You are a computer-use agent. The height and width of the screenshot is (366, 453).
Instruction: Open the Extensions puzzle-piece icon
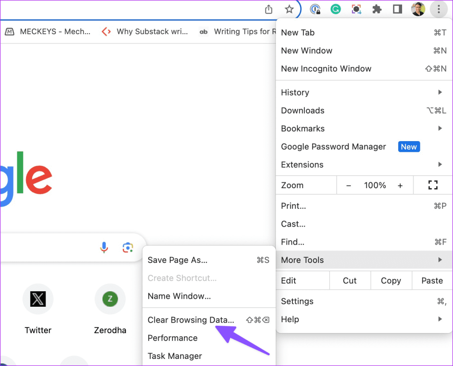[377, 9]
